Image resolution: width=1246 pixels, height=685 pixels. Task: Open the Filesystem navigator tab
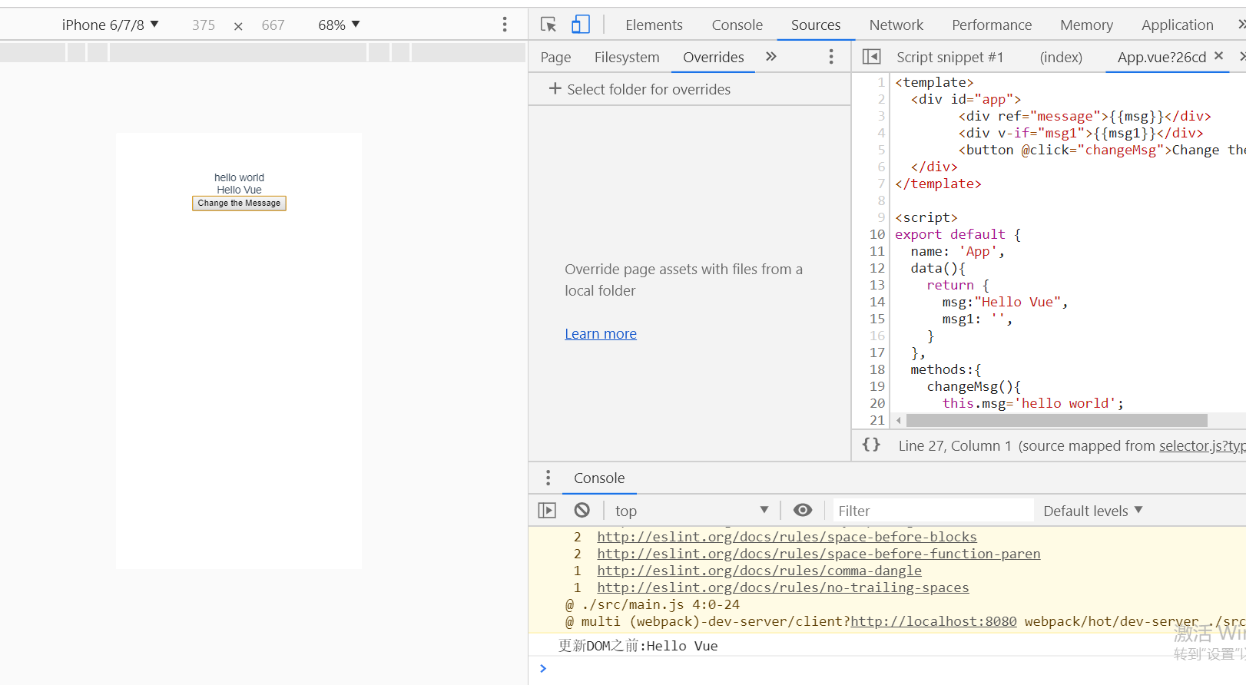point(627,57)
